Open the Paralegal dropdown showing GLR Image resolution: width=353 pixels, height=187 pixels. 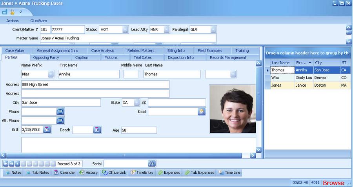[213, 29]
